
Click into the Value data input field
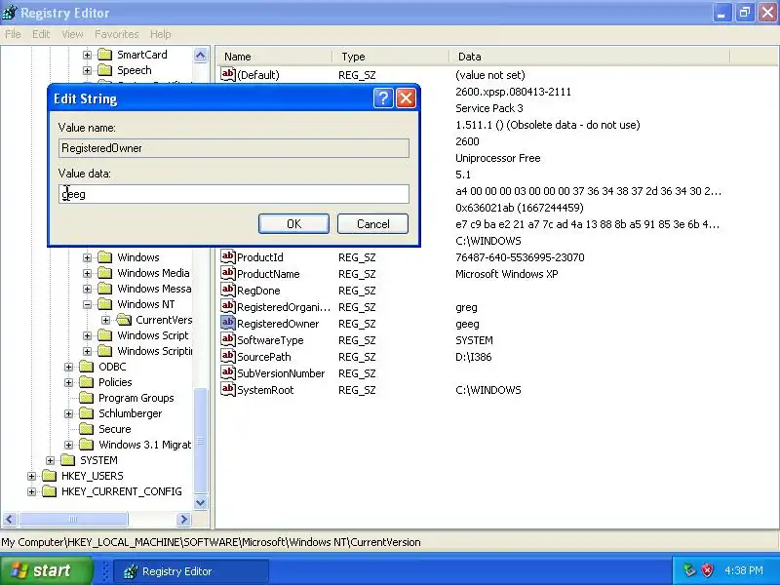(234, 194)
